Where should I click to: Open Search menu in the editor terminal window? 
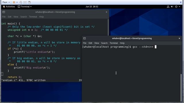pos(24,17)
